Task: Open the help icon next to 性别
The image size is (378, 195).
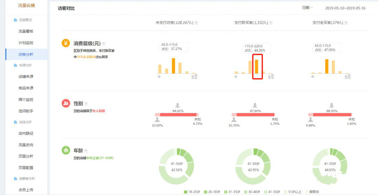Action: (x=86, y=104)
